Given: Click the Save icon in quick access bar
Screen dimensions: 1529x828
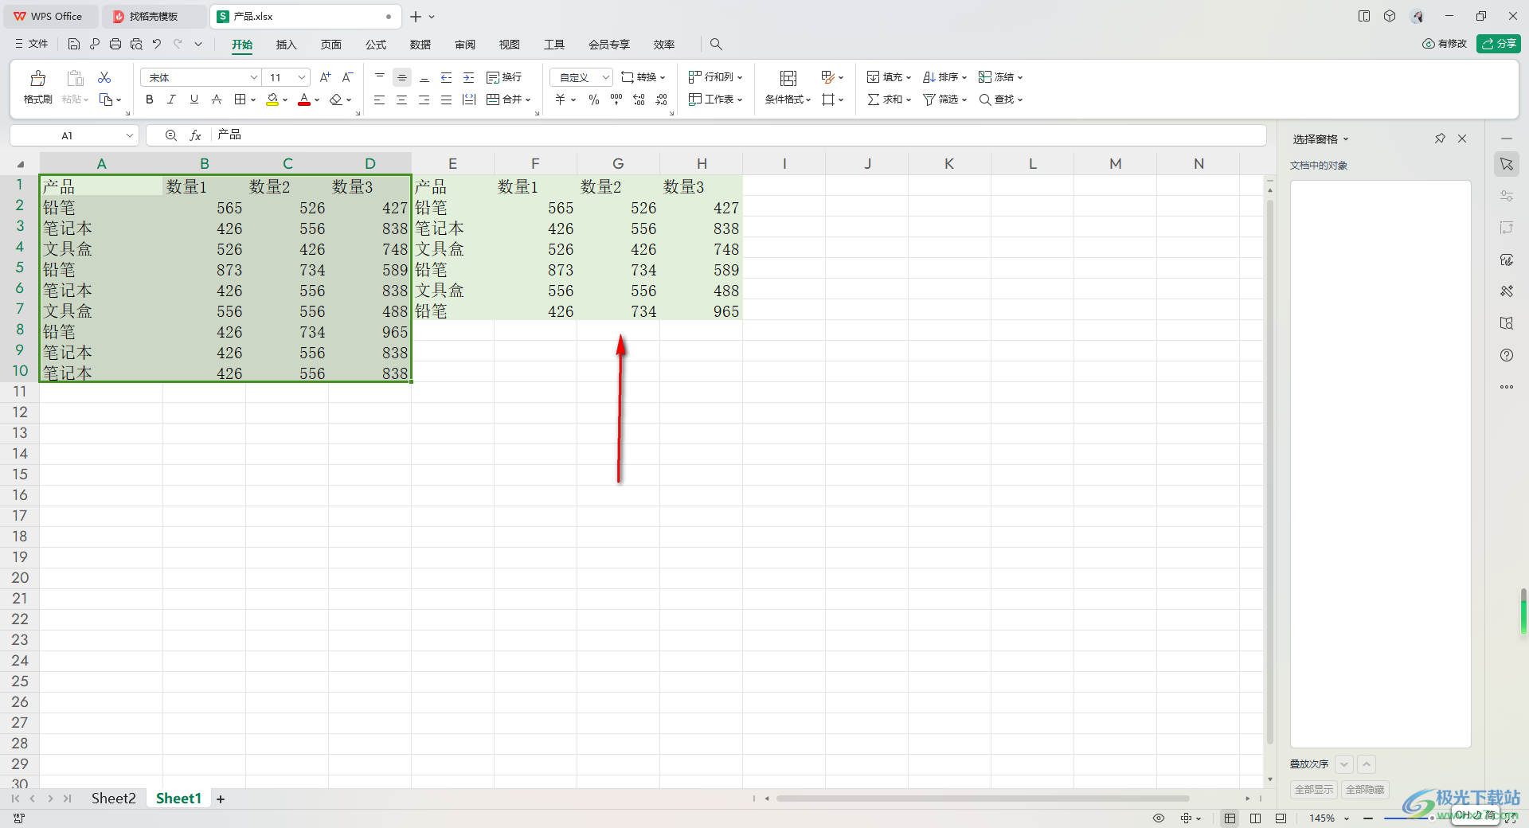Looking at the screenshot, I should point(74,44).
